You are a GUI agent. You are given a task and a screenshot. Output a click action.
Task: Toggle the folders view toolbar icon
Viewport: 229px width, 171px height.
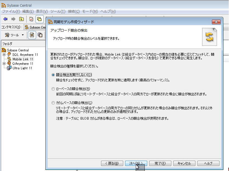[39, 19]
